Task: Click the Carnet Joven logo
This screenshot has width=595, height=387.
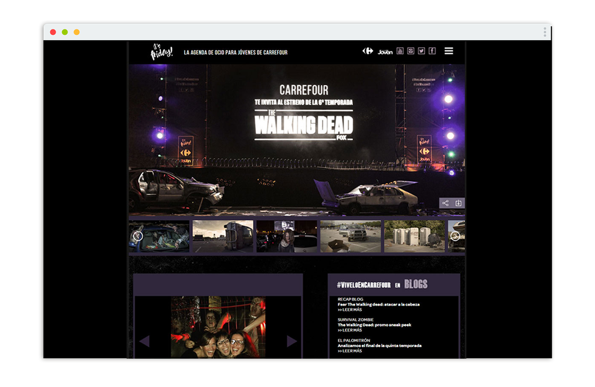Action: point(385,52)
